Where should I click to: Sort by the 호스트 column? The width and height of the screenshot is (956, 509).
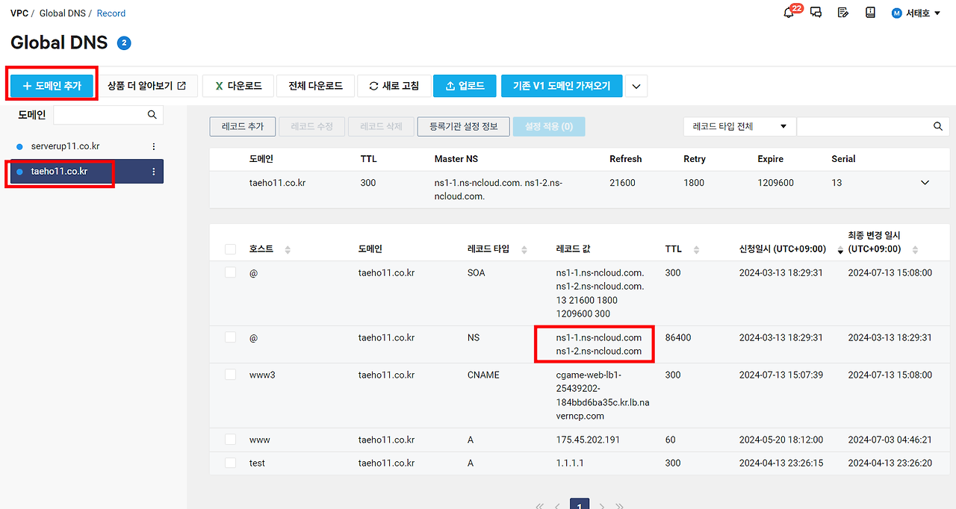(288, 249)
